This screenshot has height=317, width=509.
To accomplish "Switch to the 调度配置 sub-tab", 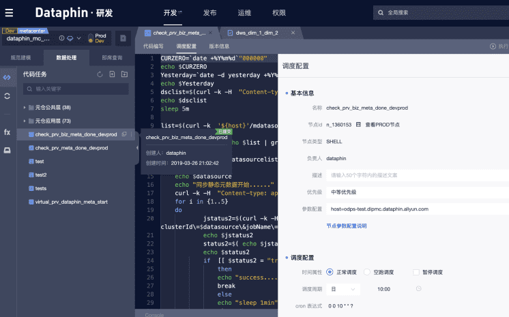I will point(186,46).
